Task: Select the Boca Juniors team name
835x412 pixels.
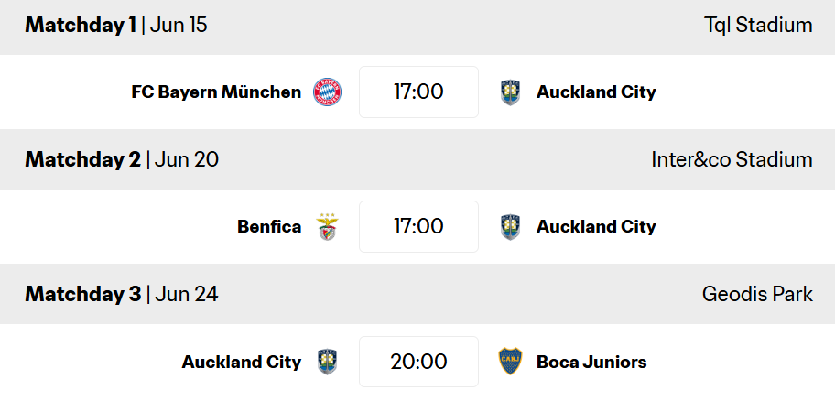Action: pos(591,362)
